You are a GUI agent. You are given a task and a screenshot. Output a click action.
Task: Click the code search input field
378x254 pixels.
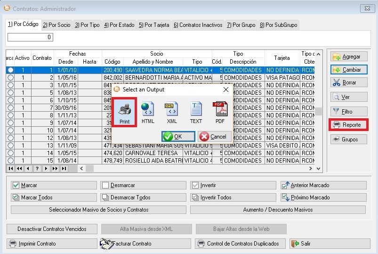coord(30,37)
